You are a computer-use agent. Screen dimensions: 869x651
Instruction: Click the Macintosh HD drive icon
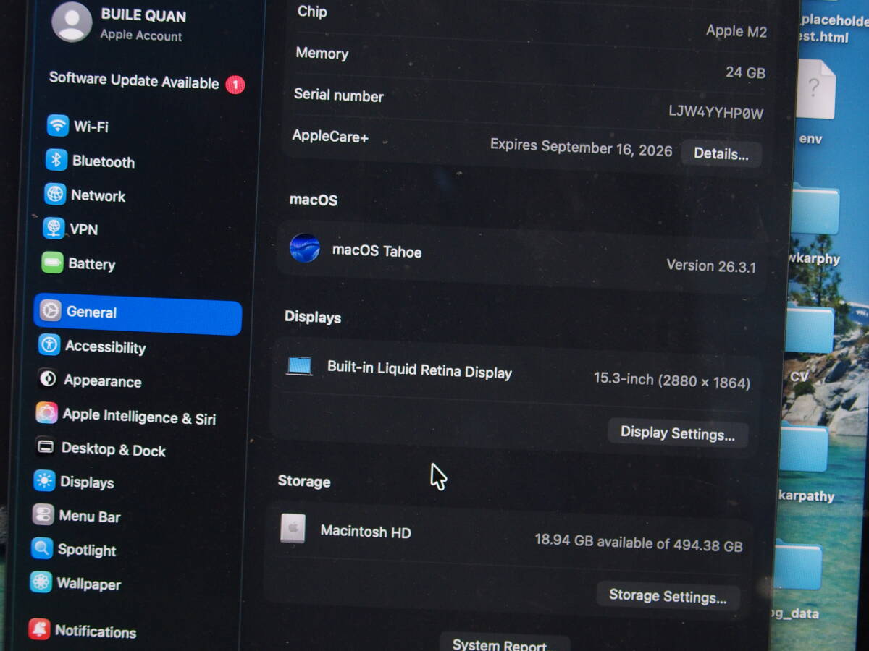click(x=293, y=528)
